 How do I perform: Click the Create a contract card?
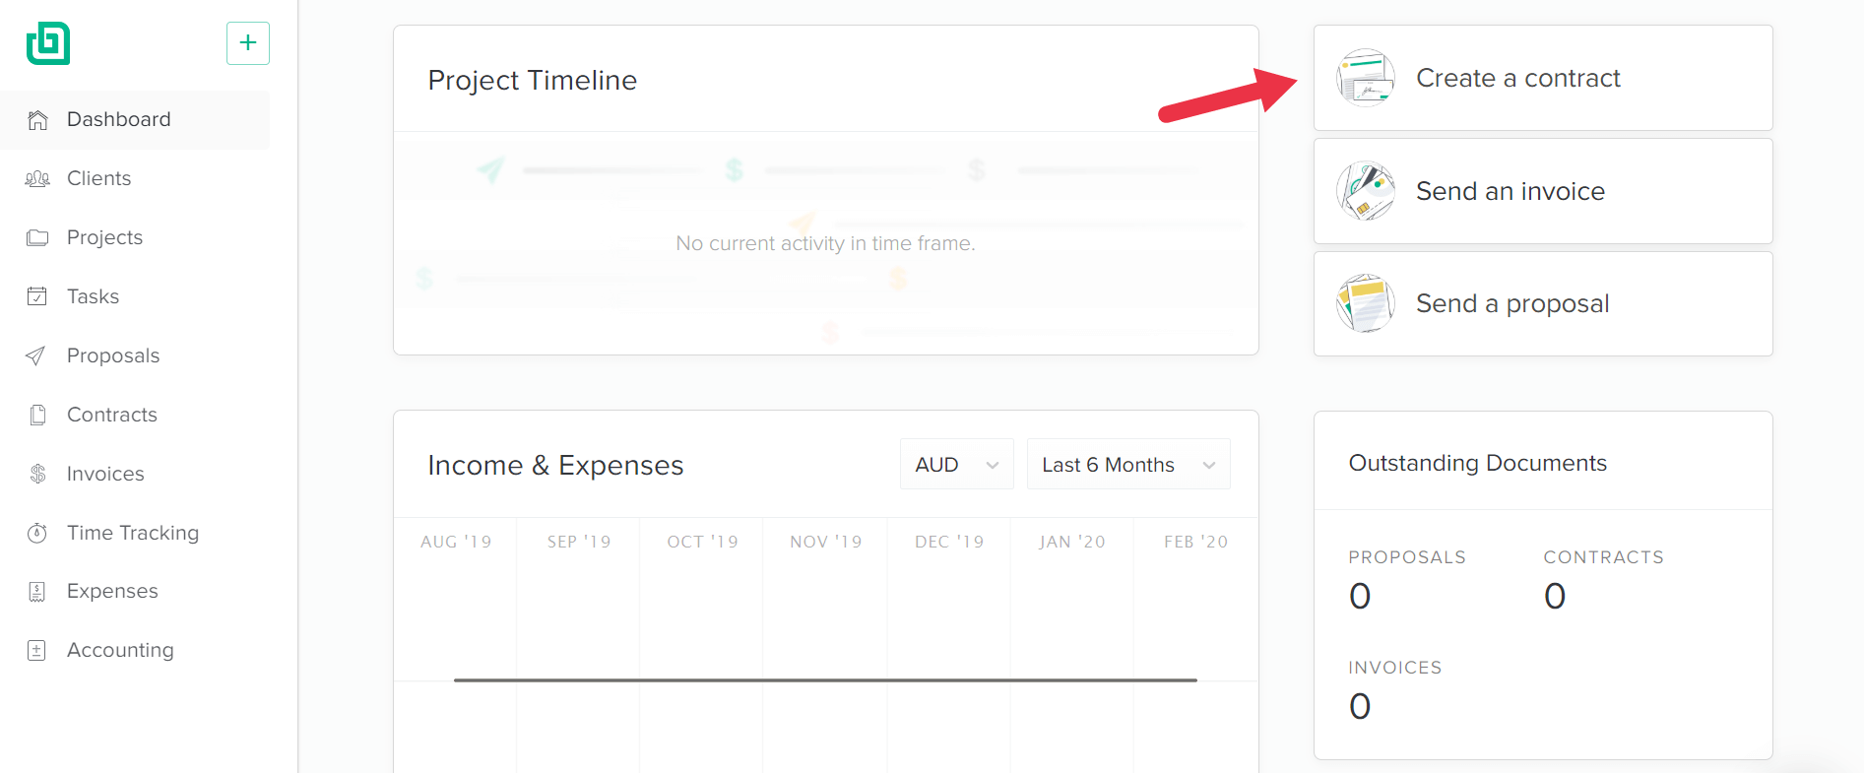(1543, 78)
